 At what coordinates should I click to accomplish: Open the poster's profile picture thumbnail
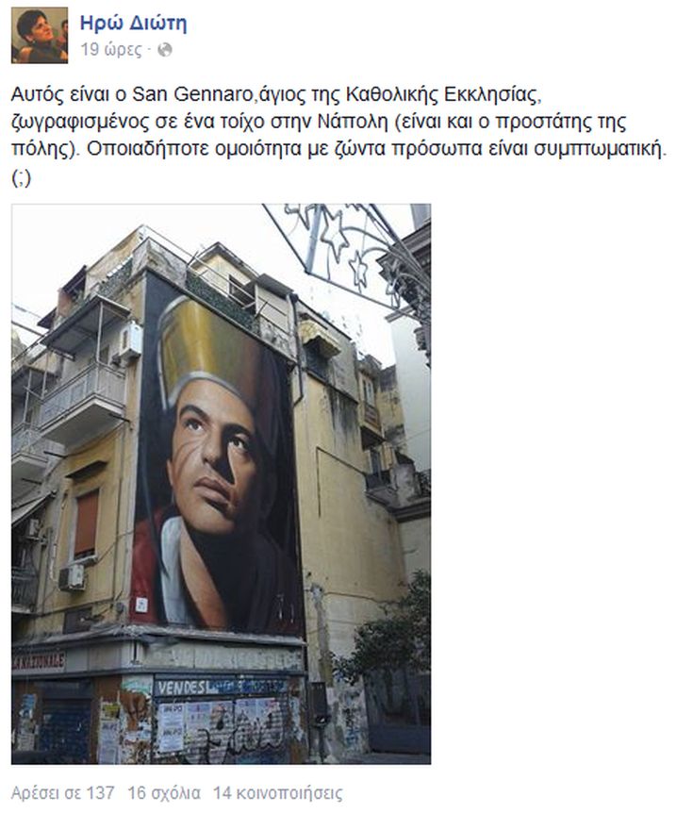pyautogui.click(x=40, y=35)
